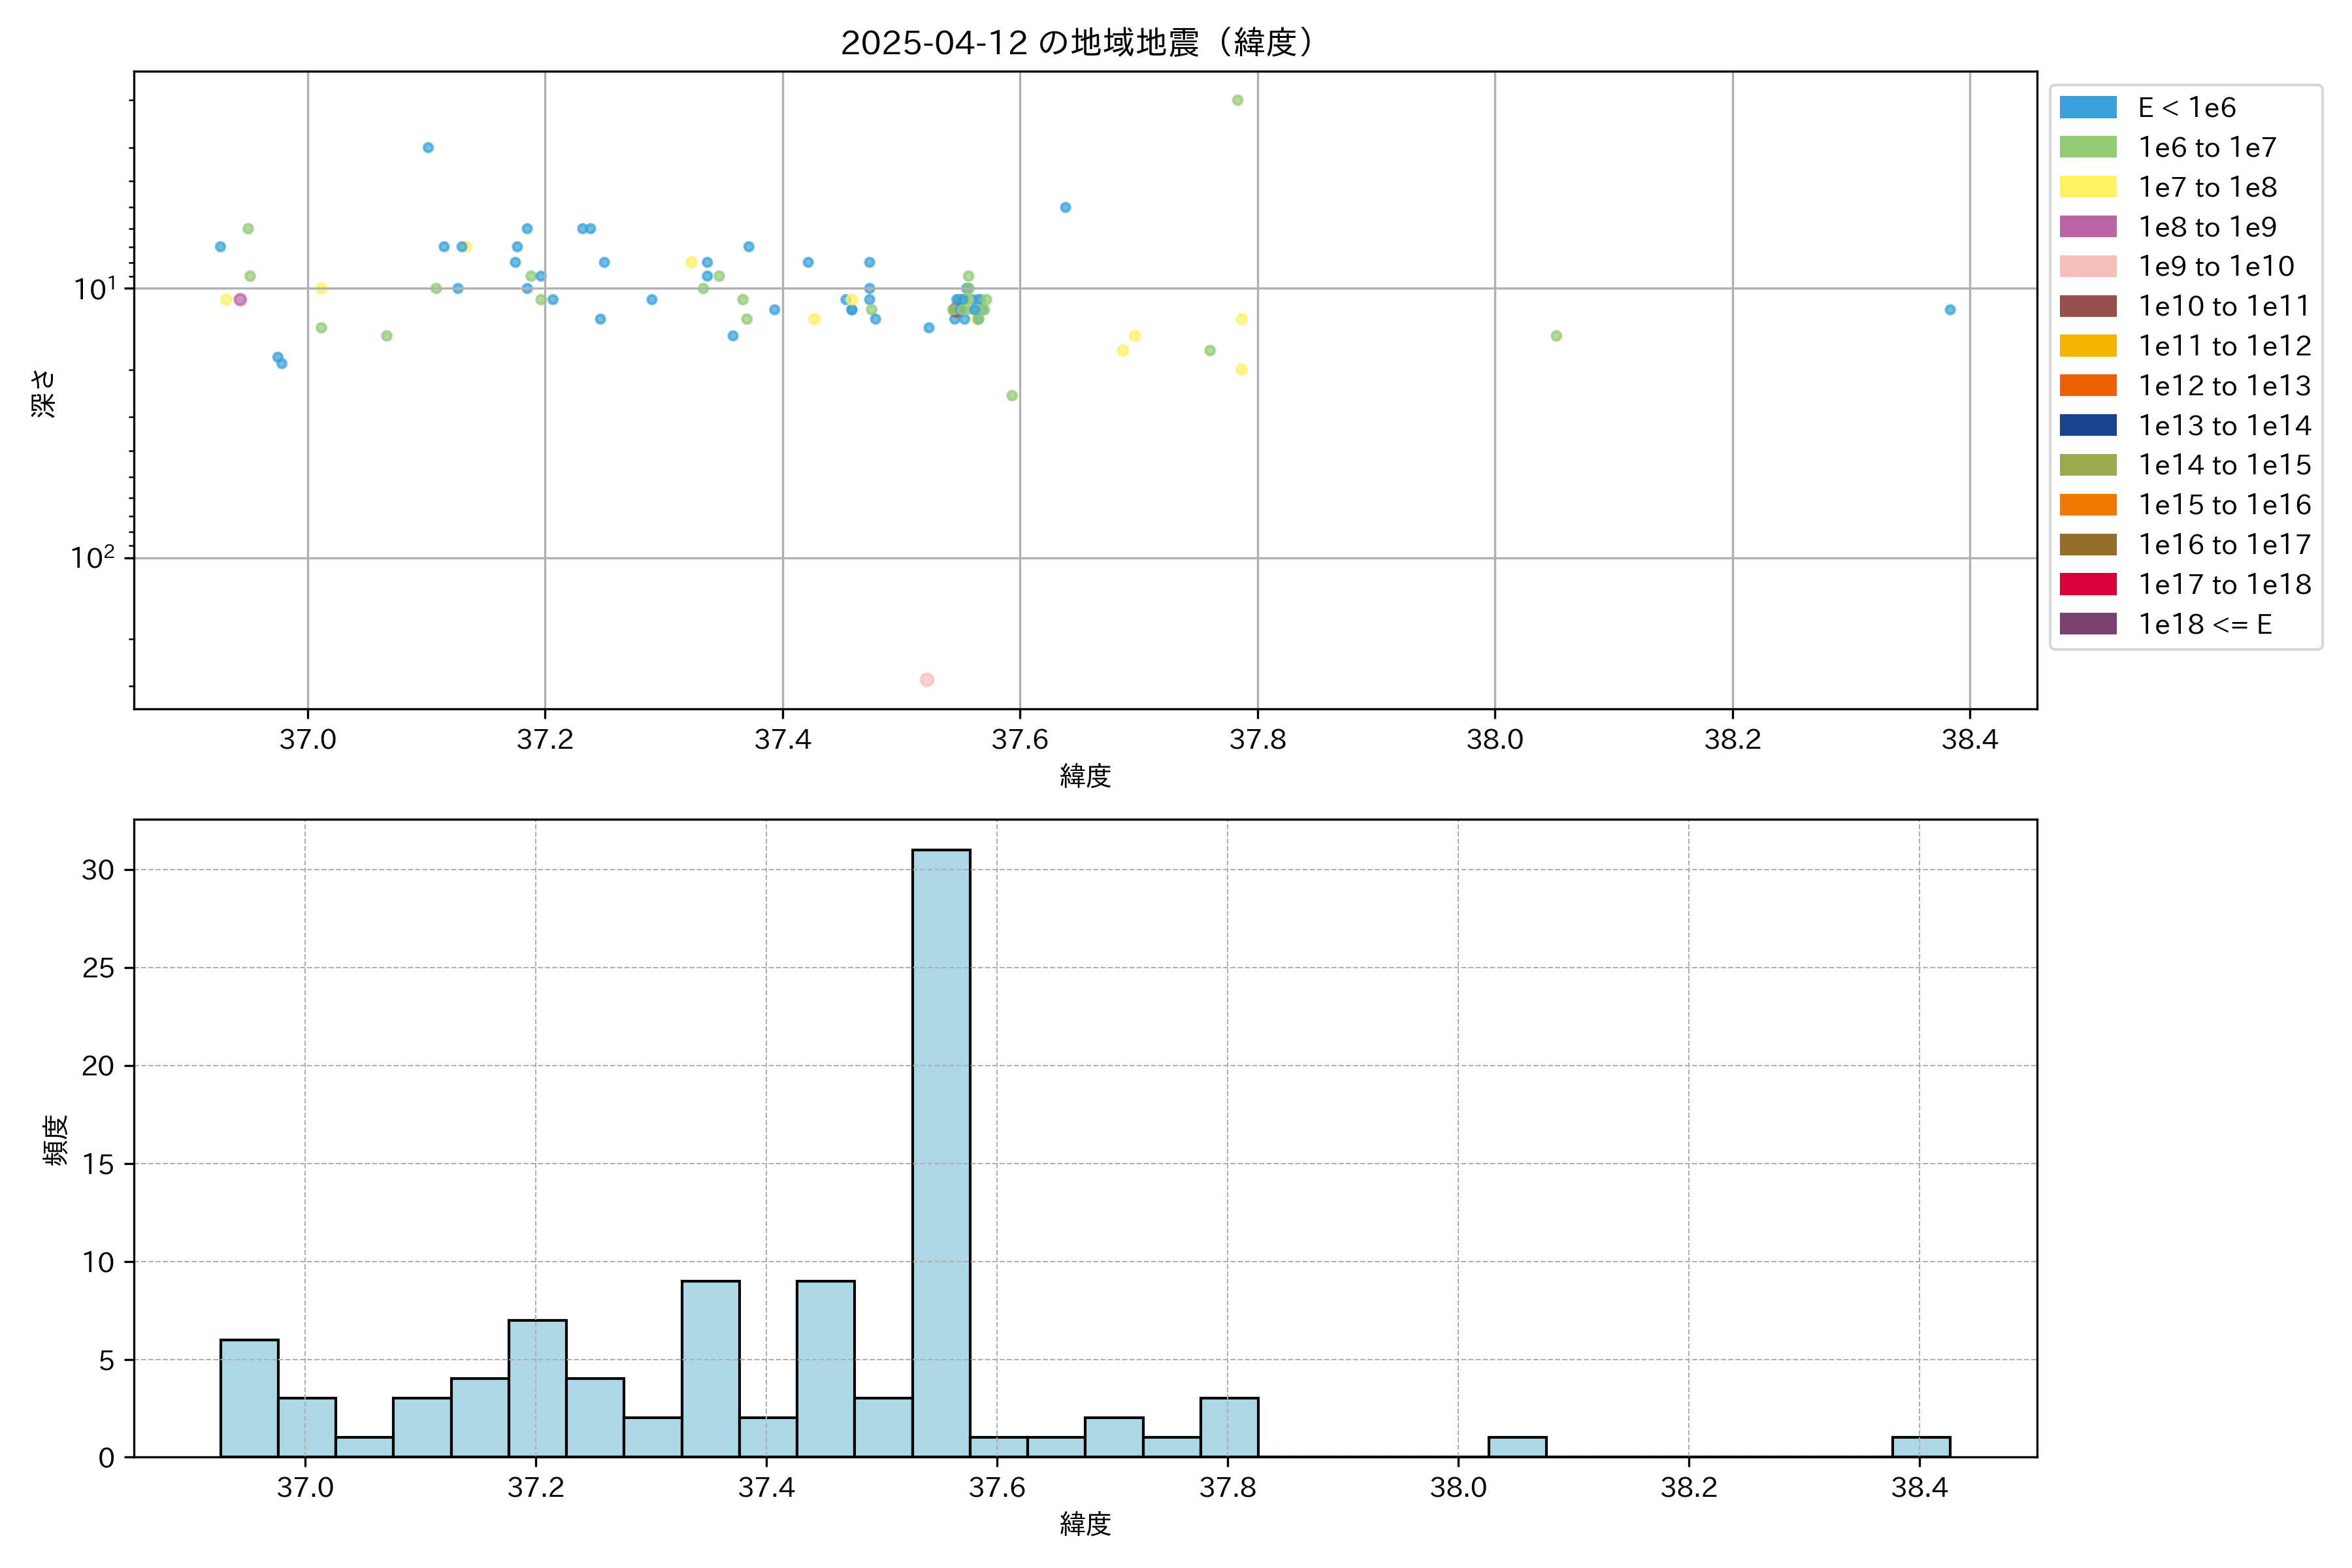The width and height of the screenshot is (2352, 1568).
Task: Click the isolated blue point near 38.4
Action: point(1950,310)
